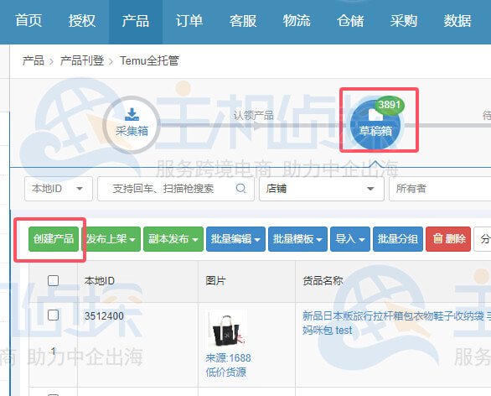Open the 发布上架 dropdown button
This screenshot has height=396, width=491.
click(x=111, y=239)
